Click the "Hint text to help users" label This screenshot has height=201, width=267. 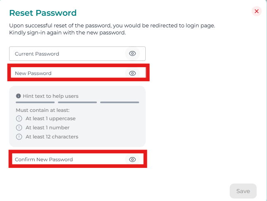tap(51, 96)
